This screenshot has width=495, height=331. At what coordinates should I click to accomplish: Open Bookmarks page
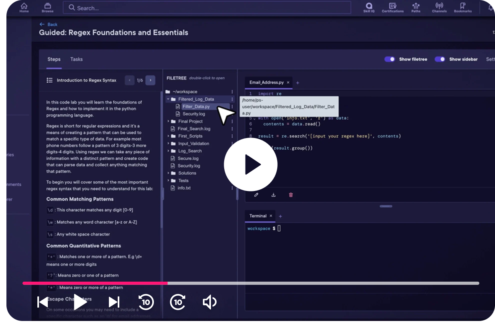coord(463,8)
